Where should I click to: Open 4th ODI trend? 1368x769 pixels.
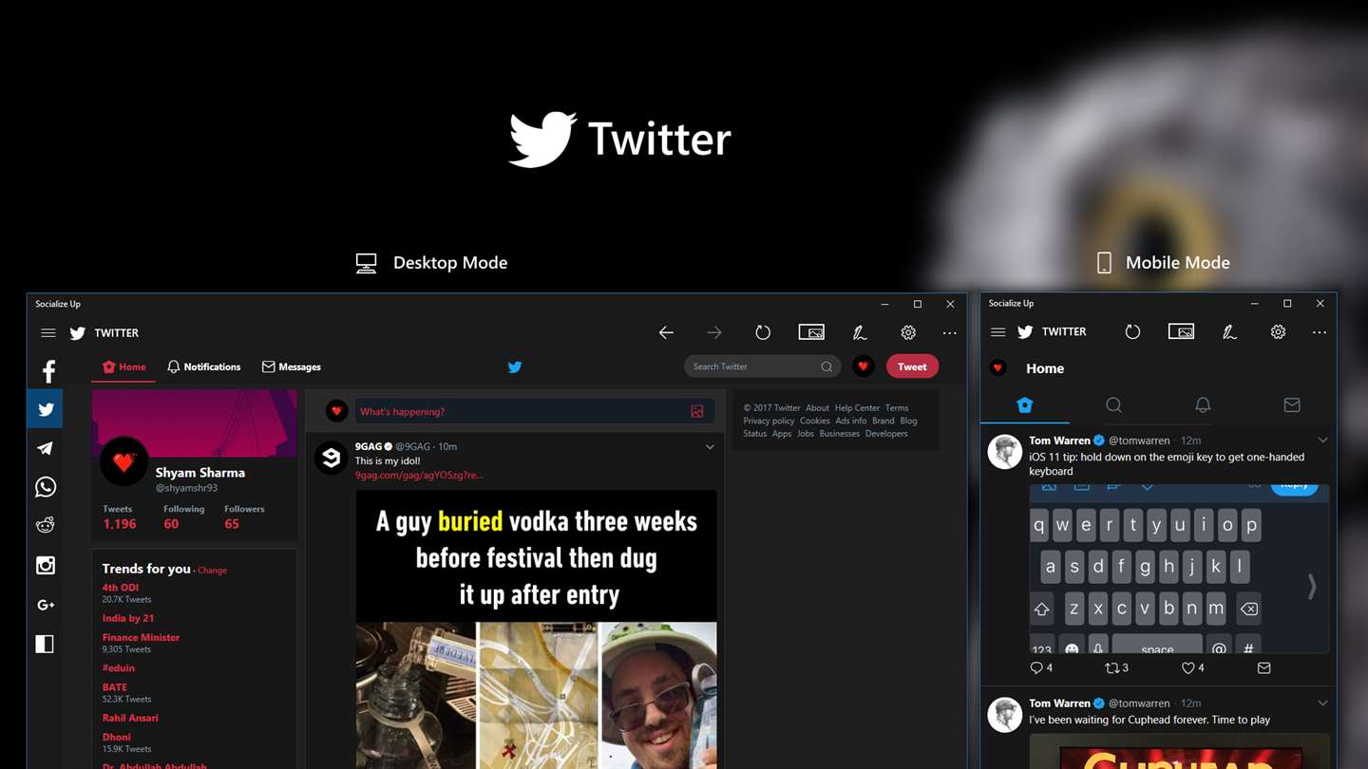121,588
